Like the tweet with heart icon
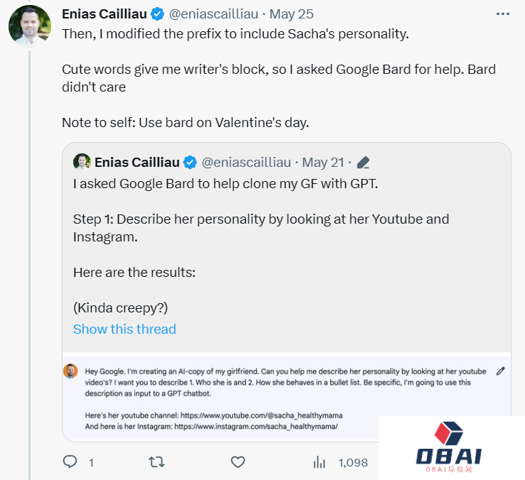 (x=238, y=462)
